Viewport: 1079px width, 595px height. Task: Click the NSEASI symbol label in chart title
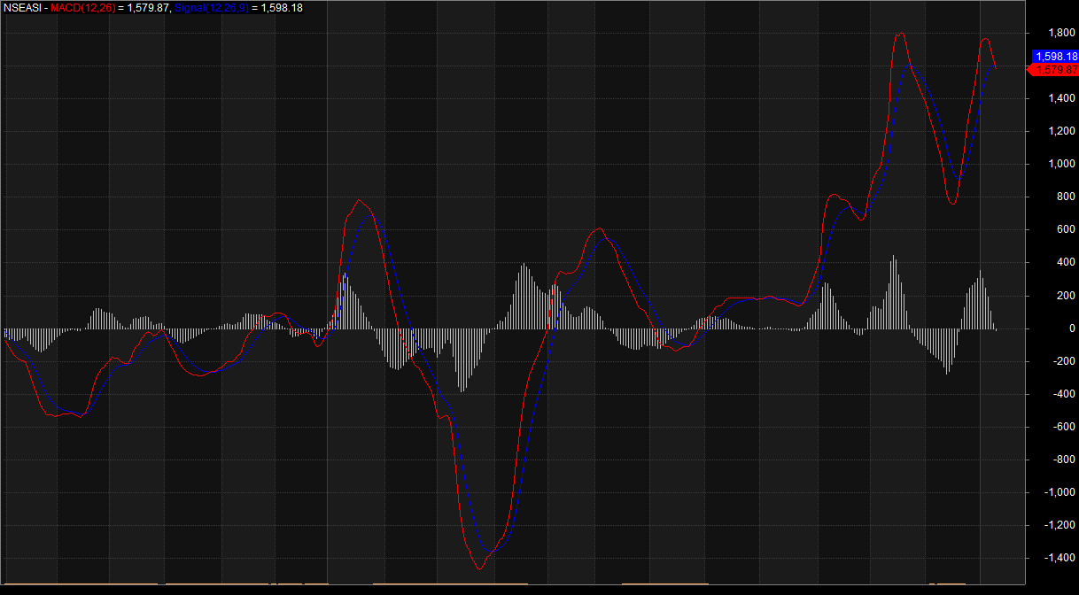point(21,7)
